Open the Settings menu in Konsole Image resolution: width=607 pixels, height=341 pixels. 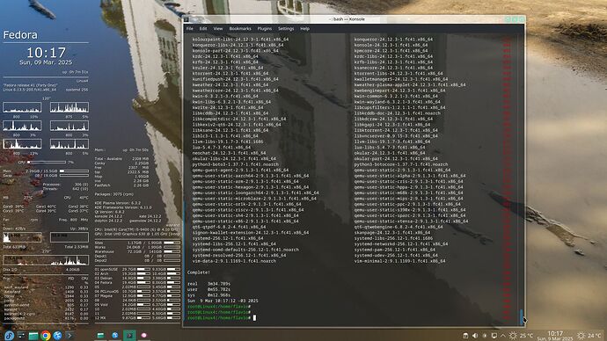286,29
